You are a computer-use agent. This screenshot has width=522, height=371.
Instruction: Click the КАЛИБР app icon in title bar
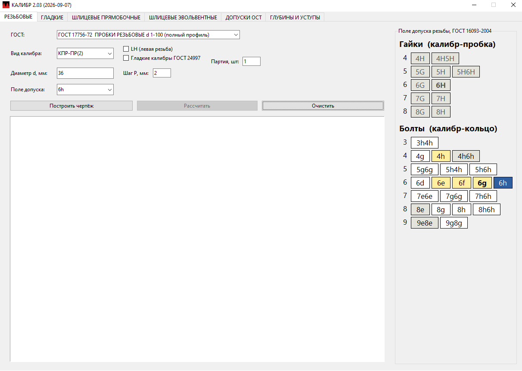coord(6,5)
